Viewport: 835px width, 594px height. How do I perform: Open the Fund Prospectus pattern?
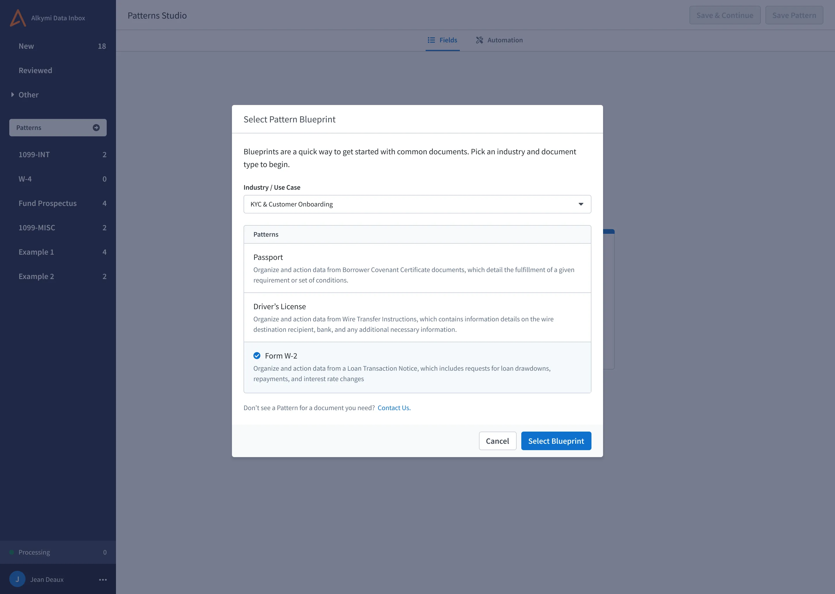coord(58,203)
